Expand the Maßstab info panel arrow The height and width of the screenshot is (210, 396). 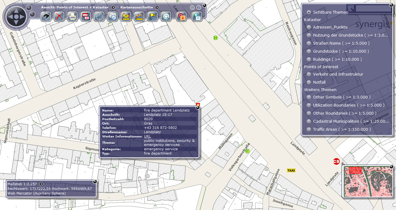click(x=41, y=184)
